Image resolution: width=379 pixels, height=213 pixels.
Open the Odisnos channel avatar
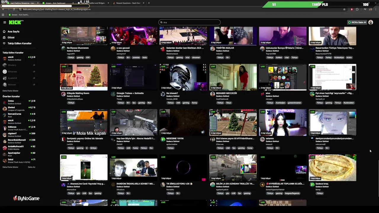4,128
